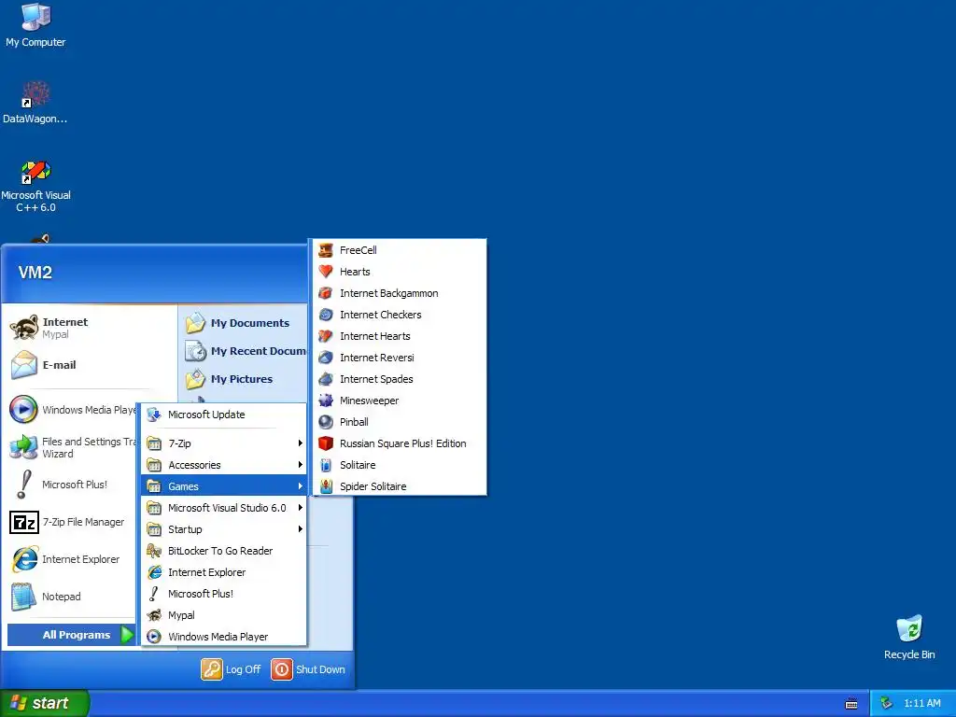Click the Spider Solitaire icon
The width and height of the screenshot is (956, 717).
[326, 485]
